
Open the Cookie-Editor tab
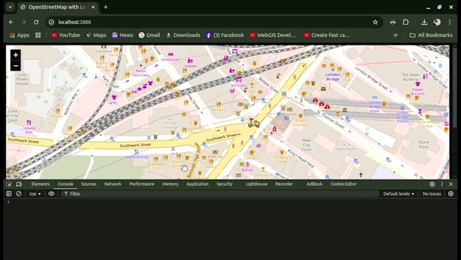click(343, 184)
